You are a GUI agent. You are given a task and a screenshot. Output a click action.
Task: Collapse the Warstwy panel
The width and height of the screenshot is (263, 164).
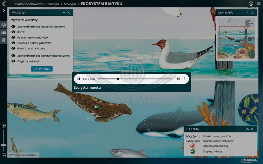[64, 13]
